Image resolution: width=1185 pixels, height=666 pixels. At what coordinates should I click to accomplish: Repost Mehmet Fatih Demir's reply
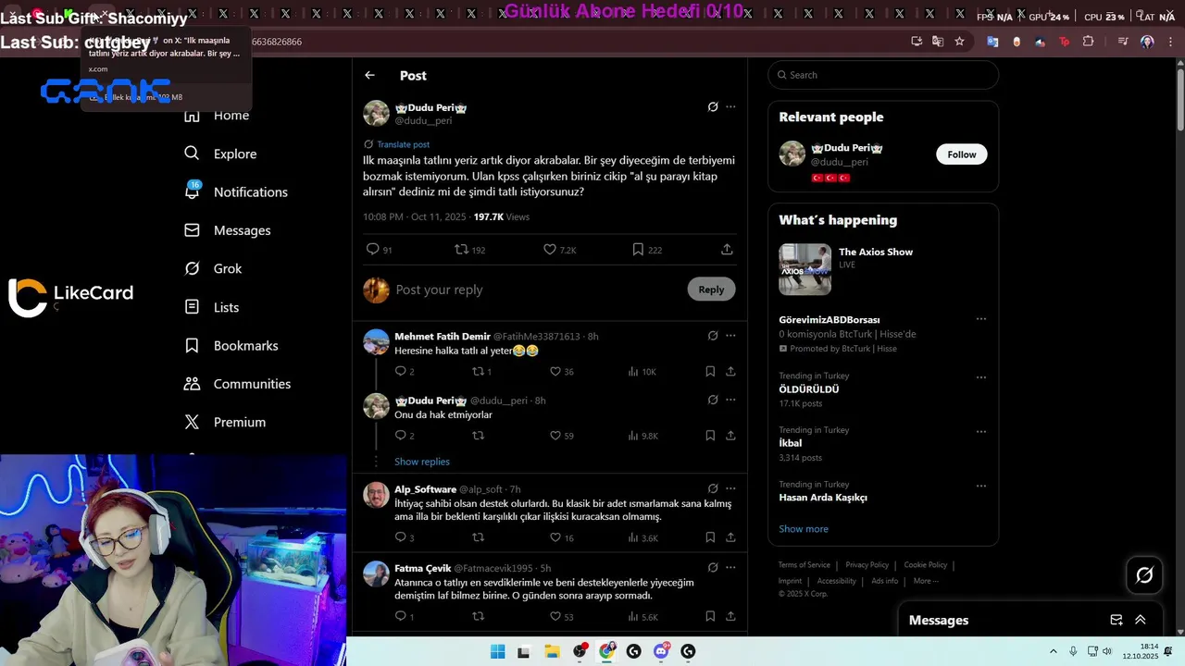[479, 371]
